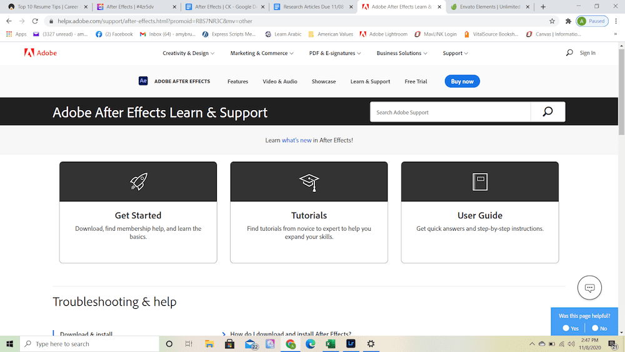Open the chat assistant bubble icon
625x352 pixels.
589,288
